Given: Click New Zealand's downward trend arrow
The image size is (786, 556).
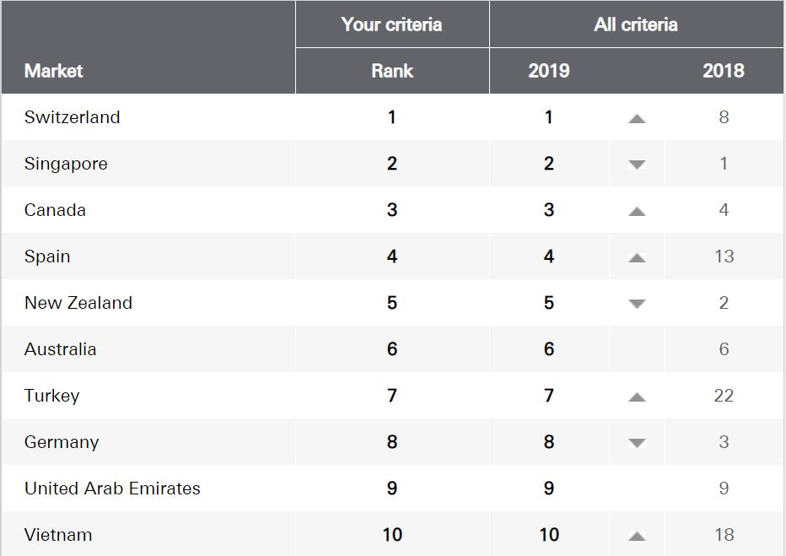Looking at the screenshot, I should [637, 304].
